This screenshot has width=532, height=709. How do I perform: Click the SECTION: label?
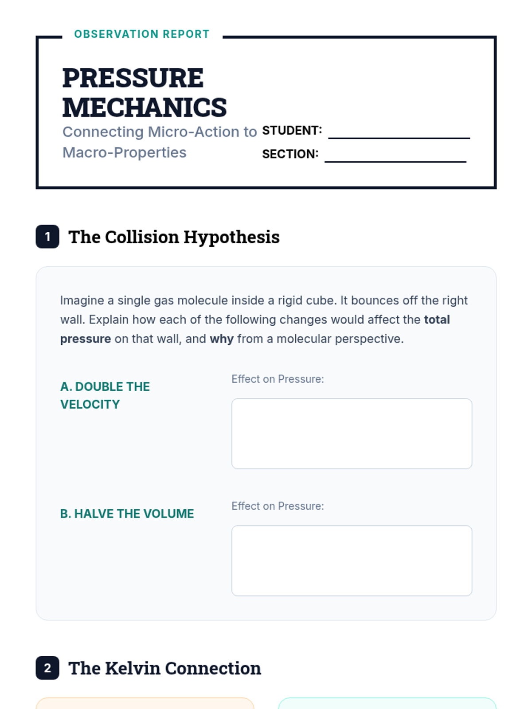tap(290, 154)
